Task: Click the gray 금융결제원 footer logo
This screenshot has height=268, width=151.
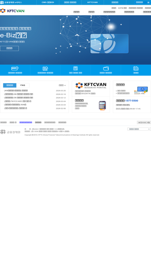Action: 10,132
